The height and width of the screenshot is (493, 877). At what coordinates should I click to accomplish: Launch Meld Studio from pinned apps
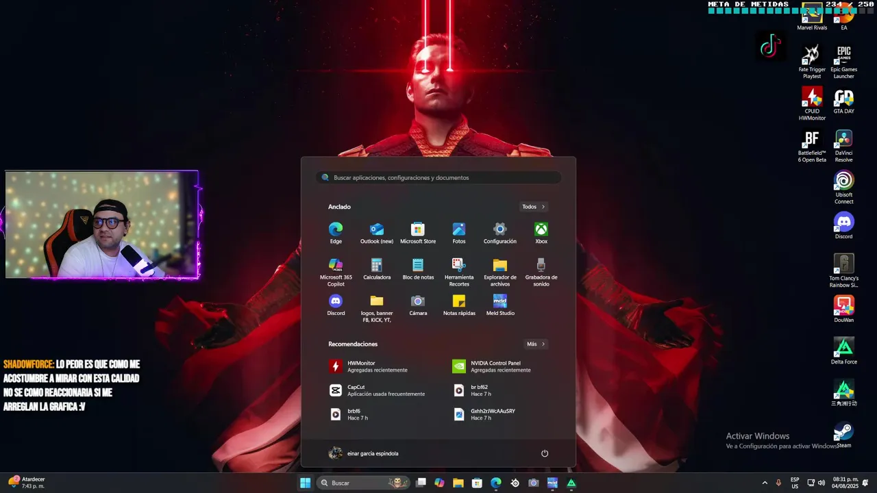pyautogui.click(x=500, y=305)
